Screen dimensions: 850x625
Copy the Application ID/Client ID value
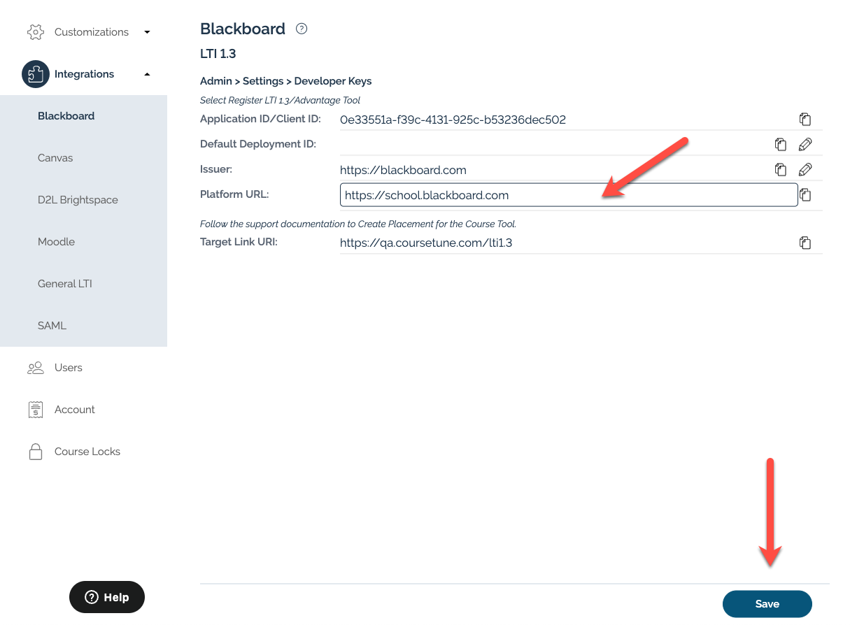805,120
